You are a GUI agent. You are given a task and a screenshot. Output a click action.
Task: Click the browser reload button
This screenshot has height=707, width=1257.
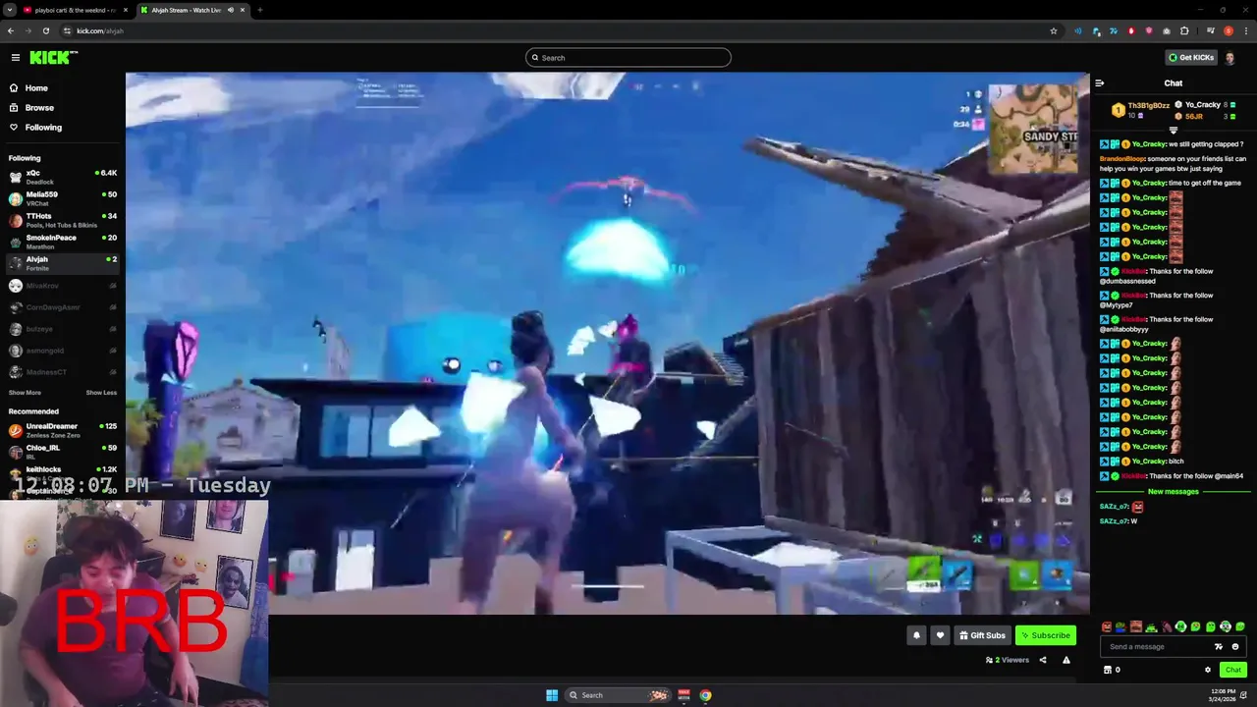pyautogui.click(x=45, y=31)
